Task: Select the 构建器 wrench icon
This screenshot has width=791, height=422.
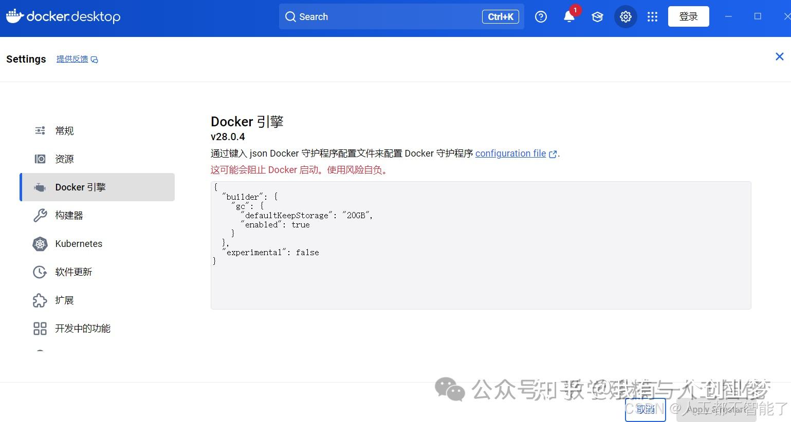Action: tap(40, 215)
